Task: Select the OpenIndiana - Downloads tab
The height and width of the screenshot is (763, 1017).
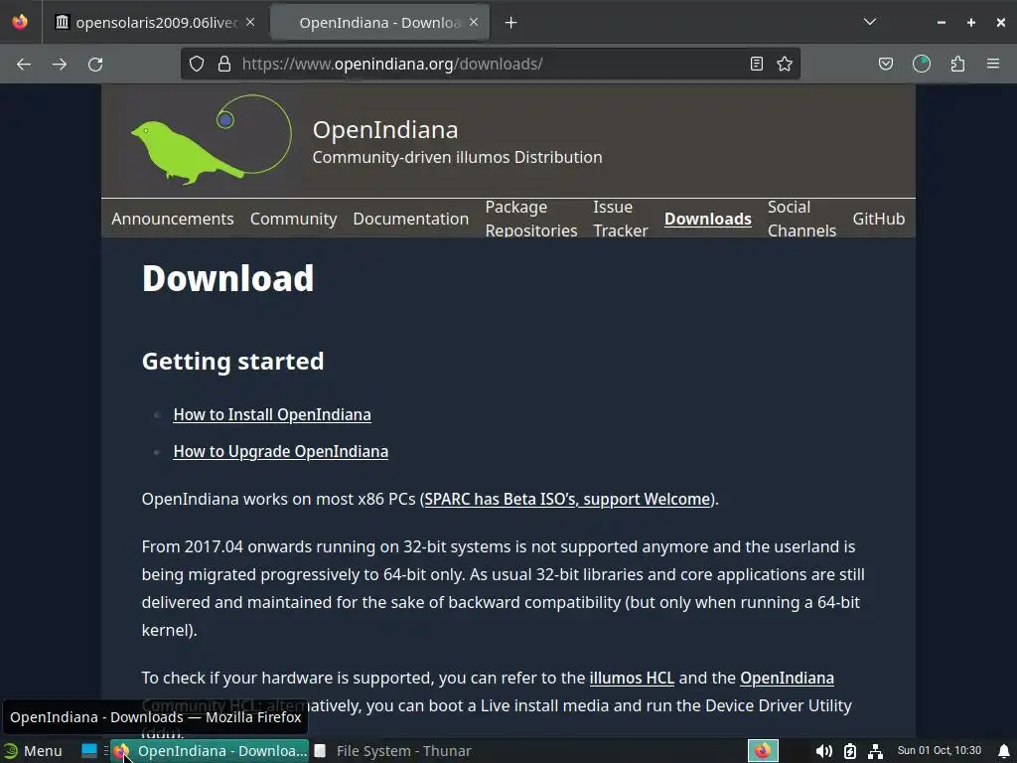Action: [x=379, y=23]
